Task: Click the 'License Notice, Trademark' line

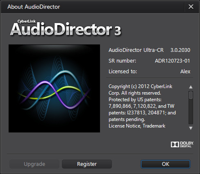Action: pyautogui.click(x=137, y=126)
